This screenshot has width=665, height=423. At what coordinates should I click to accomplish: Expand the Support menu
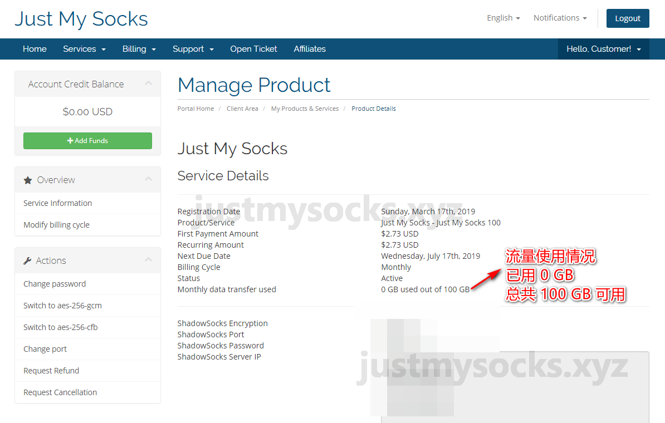point(193,49)
